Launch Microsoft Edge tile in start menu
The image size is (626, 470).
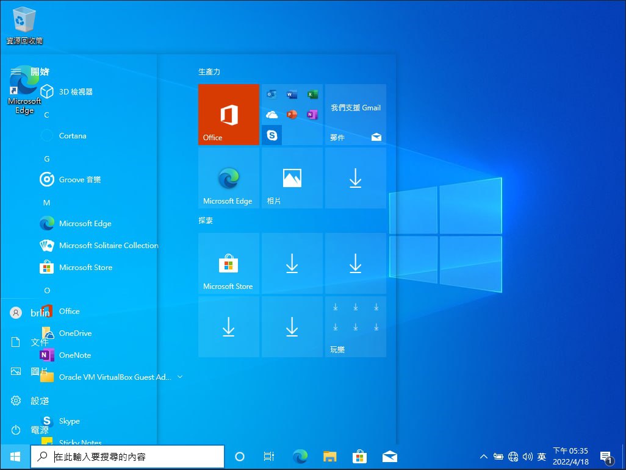click(229, 178)
